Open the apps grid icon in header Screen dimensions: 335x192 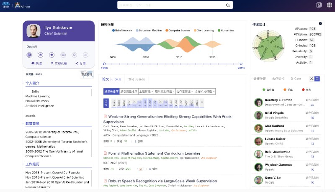point(330,5)
